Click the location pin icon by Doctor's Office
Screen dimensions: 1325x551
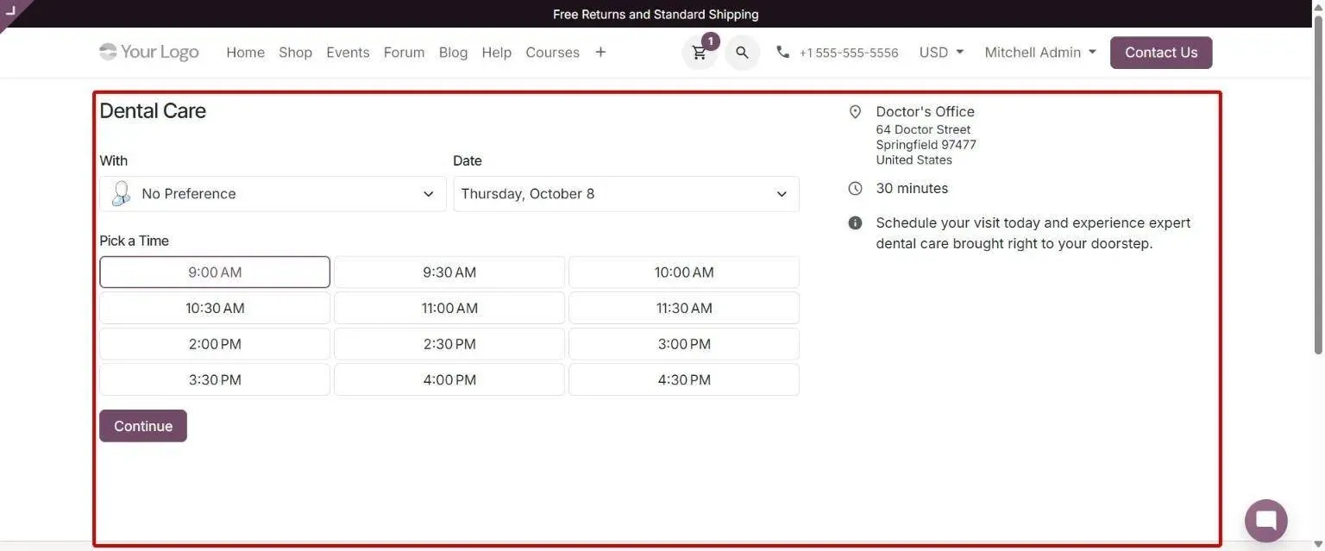point(855,111)
